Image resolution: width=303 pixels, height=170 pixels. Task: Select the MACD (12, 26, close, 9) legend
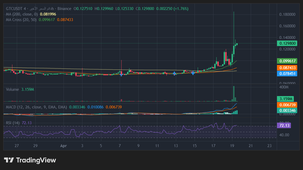tap(36, 107)
